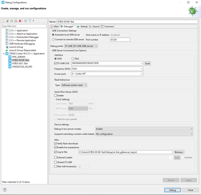Click the Scan button for ST-LINK S/N
This screenshot has width=201, height=195.
147,63
